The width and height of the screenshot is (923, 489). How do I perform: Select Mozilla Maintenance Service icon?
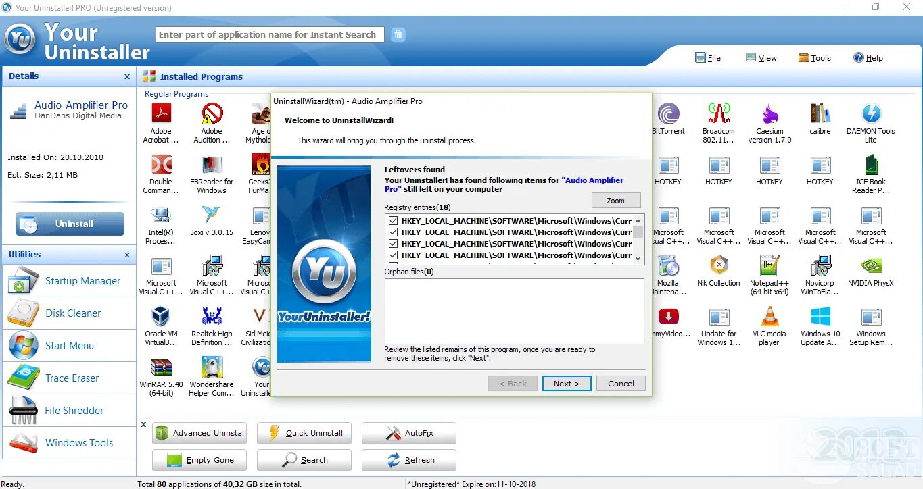coord(668,265)
